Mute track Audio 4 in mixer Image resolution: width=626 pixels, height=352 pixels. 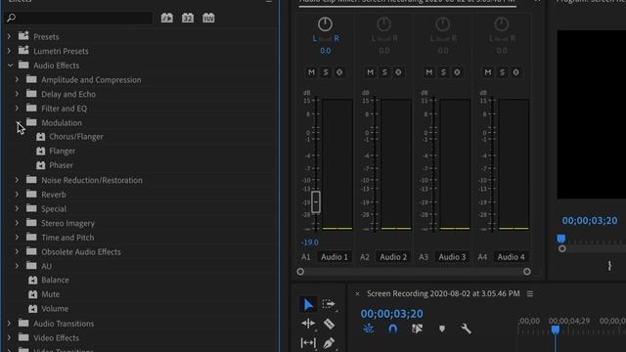[x=488, y=72]
